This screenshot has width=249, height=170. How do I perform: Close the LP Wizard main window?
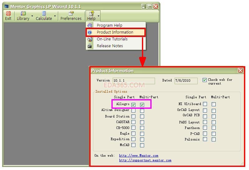[x=156, y=7]
